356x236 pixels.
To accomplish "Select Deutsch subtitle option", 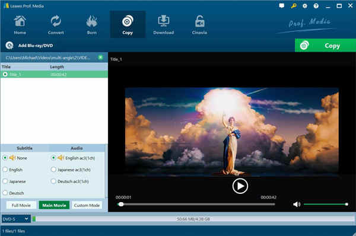I will [5, 193].
